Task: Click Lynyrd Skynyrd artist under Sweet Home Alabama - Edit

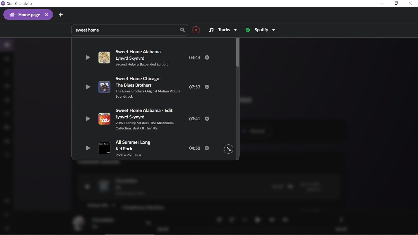Action: (130, 117)
